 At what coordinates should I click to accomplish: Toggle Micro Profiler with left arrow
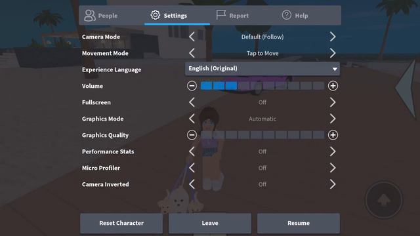pos(192,168)
